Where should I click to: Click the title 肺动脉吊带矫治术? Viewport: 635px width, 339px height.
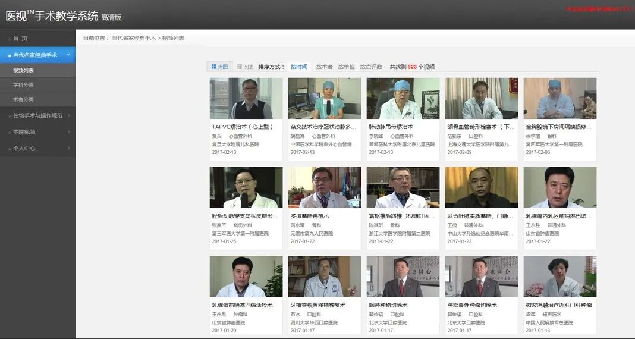pyautogui.click(x=391, y=127)
